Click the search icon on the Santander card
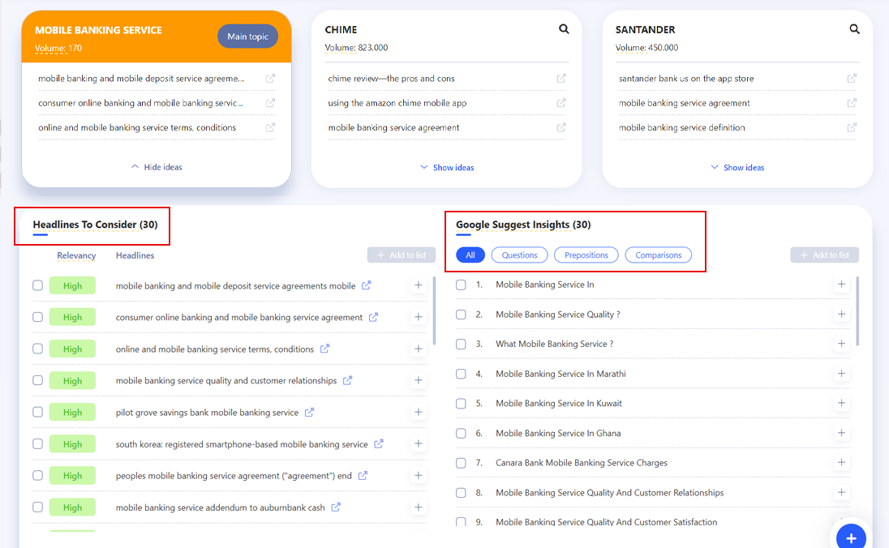 point(854,29)
